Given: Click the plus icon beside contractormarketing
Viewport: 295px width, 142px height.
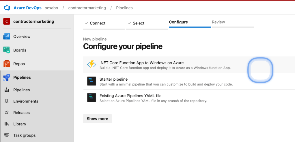Looking at the screenshot, I should pyautogui.click(x=67, y=21).
